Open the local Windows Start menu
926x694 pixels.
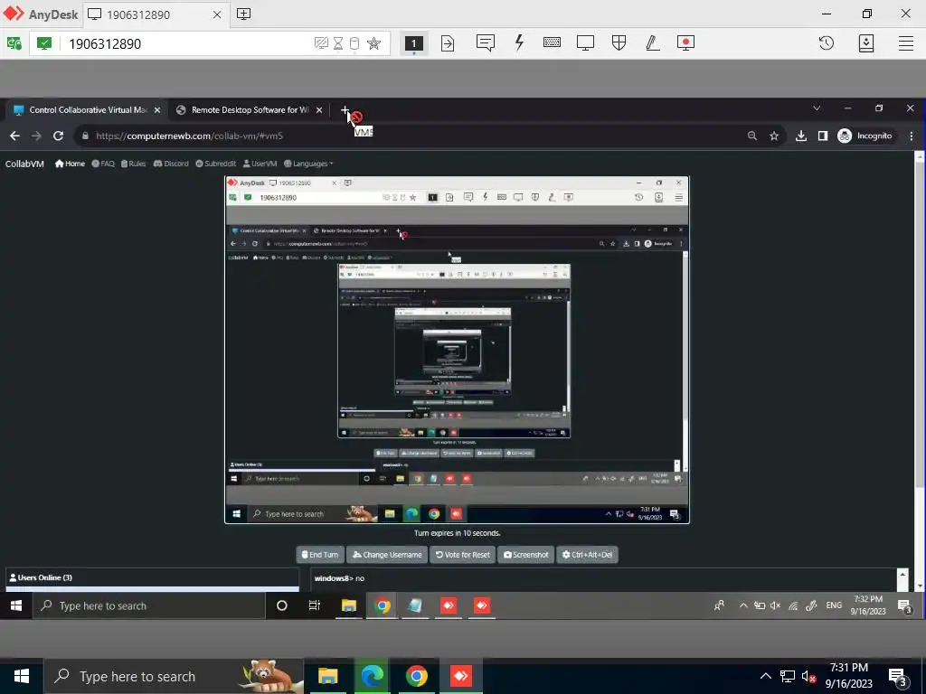pos(22,676)
